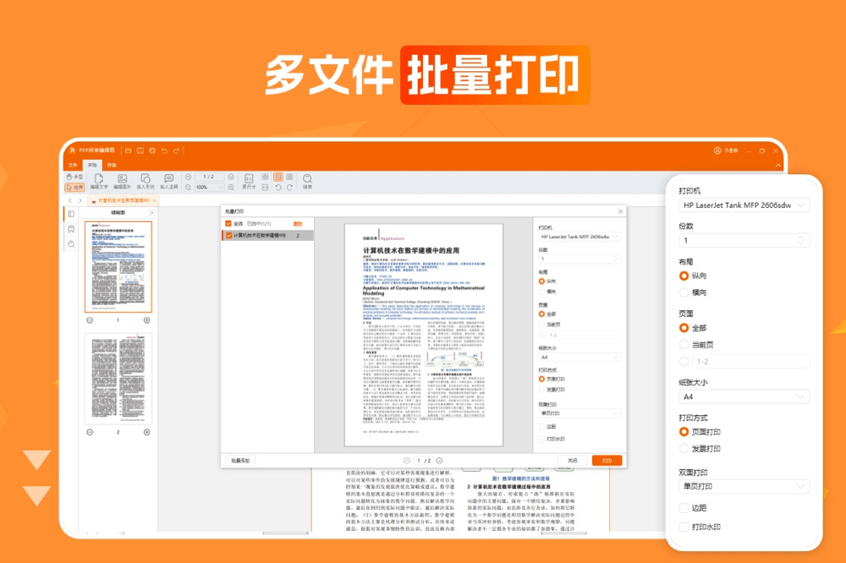Screen dimensions: 846x563
Task: Switch to the 开始 ribbon tab
Action: [92, 165]
